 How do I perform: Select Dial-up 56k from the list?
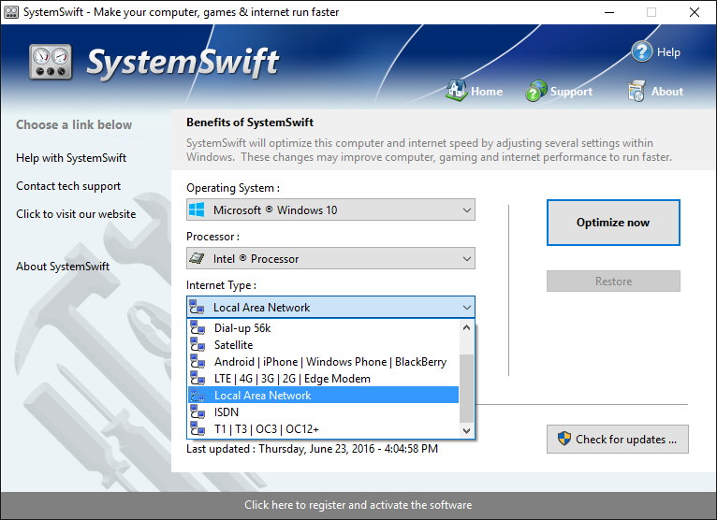[323, 327]
